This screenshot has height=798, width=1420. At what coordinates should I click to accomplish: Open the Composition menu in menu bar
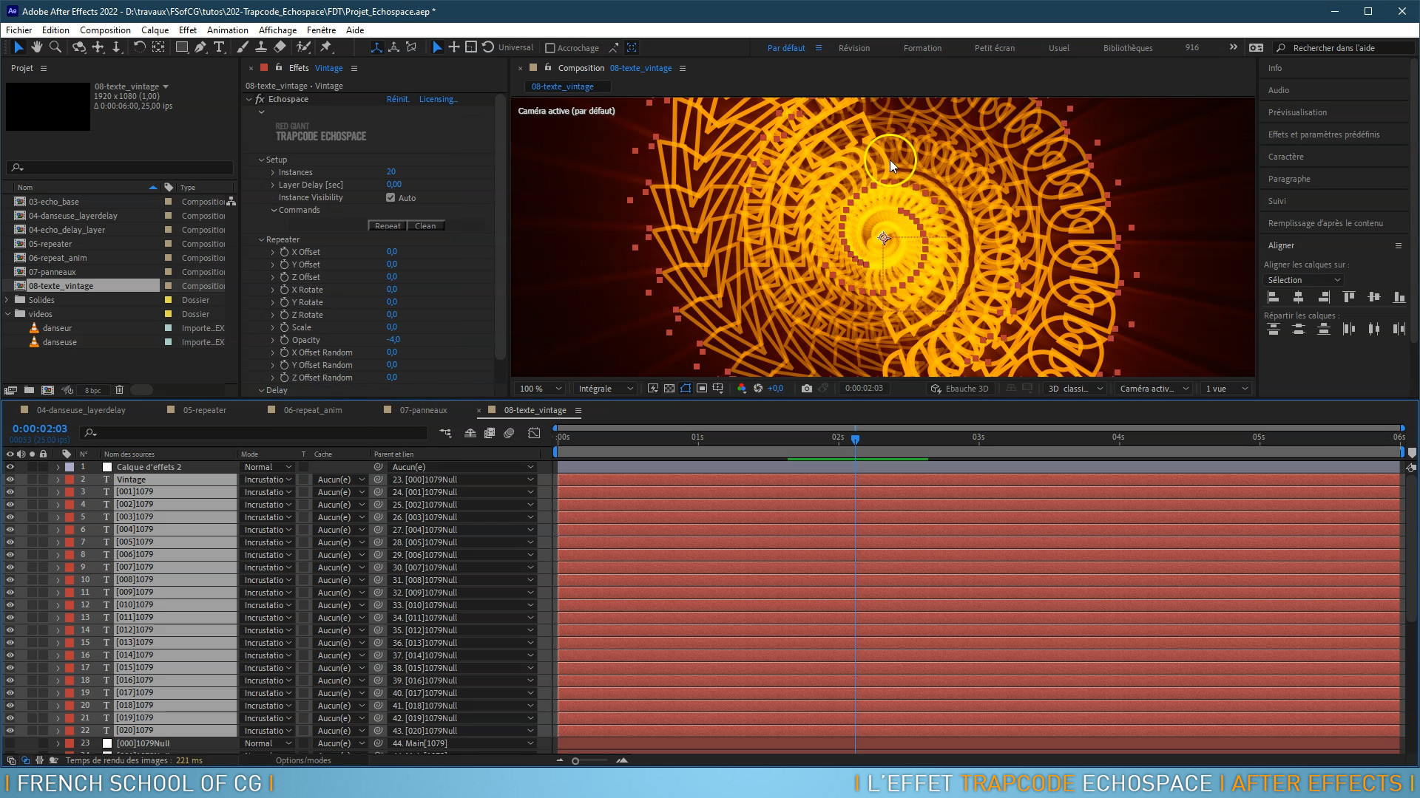(x=104, y=30)
